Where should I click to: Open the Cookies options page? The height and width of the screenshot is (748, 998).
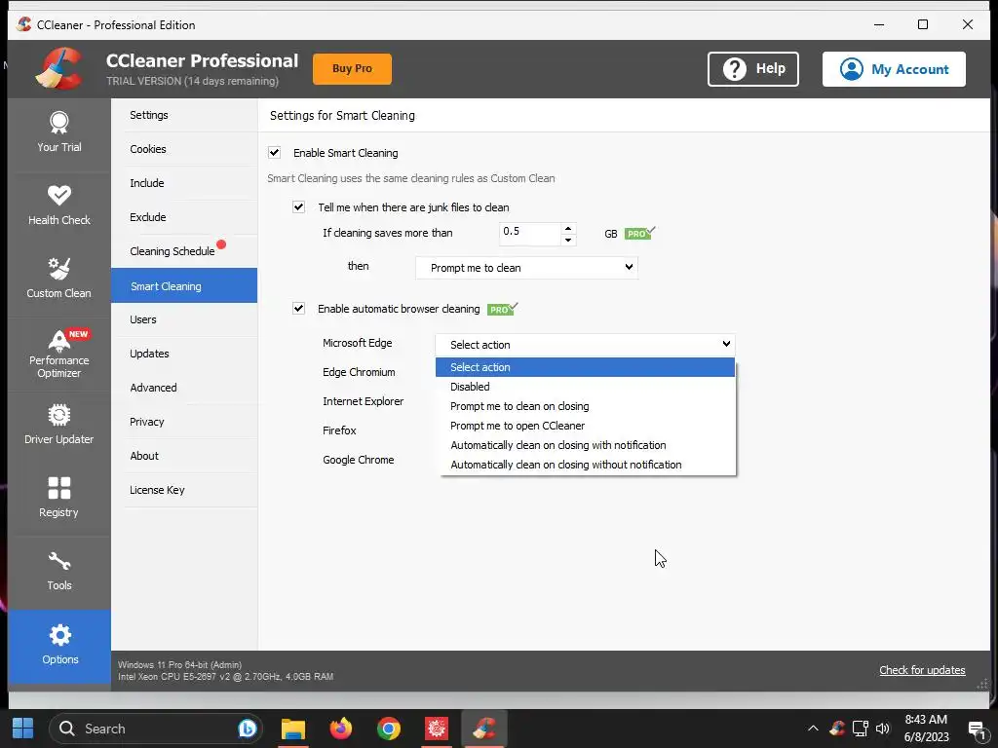[184, 149]
